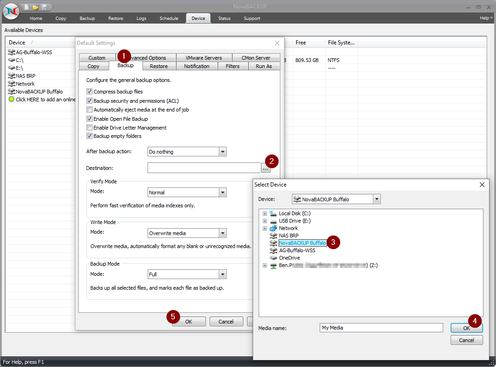
Task: Switch to the Home ribbon tab
Action: 36,19
